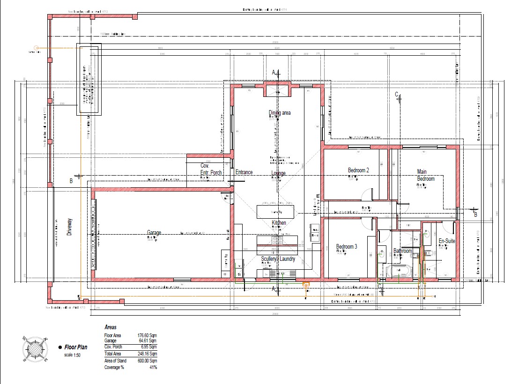Image resolution: width=511 pixels, height=384 pixels.
Task: Click the Scullery / Laundry label
Action: (278, 258)
